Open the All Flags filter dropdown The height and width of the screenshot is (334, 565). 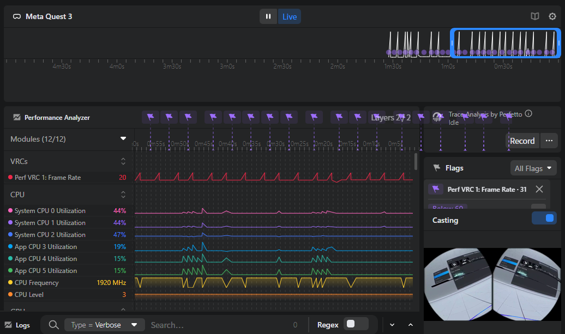coord(533,168)
